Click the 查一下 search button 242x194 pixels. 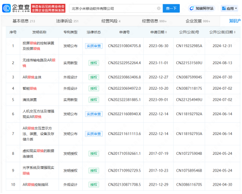pyautogui.click(x=171, y=8)
